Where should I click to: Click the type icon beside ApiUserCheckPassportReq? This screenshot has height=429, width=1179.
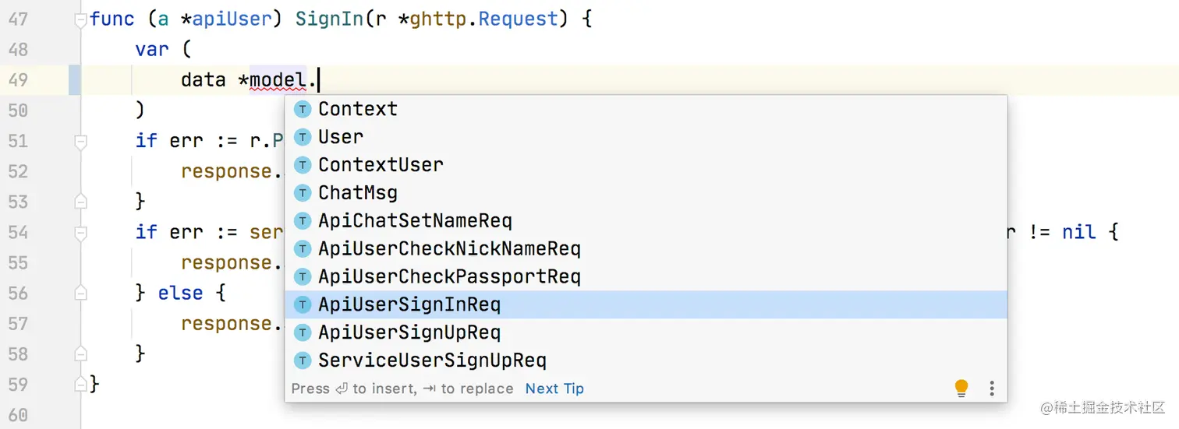303,277
